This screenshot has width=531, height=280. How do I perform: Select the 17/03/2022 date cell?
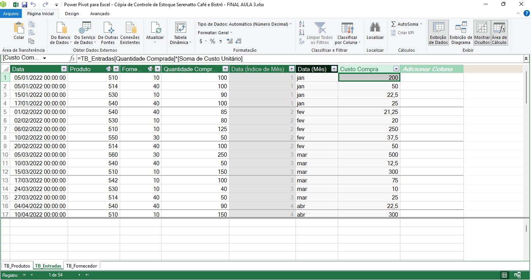click(x=39, y=180)
